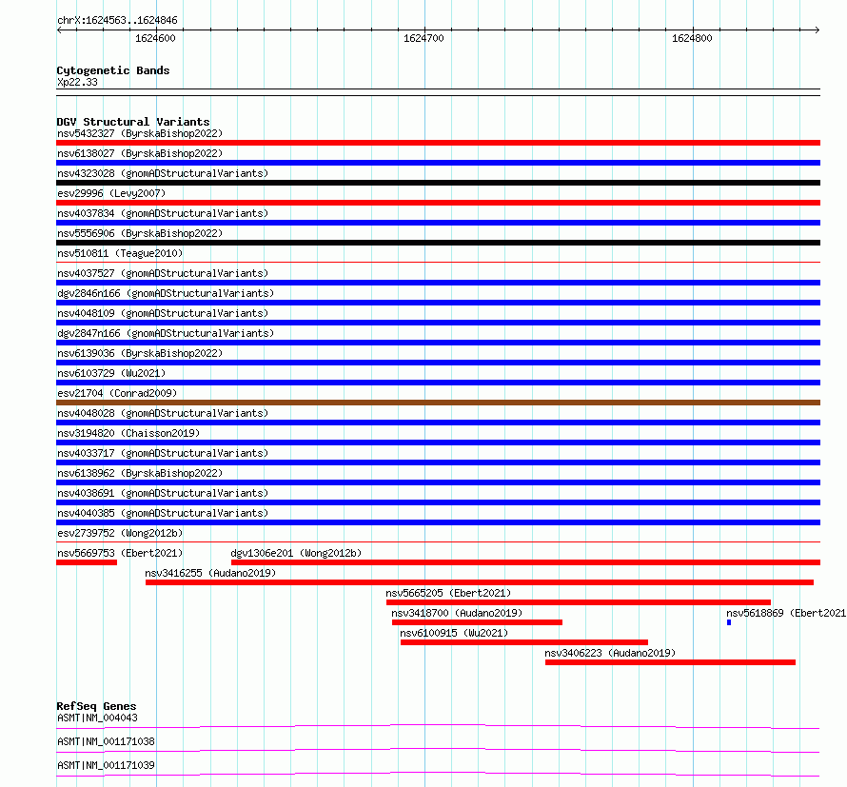This screenshot has width=847, height=787.
Task: Click the esv29996 (Levy2007) variant label
Action: (x=111, y=193)
